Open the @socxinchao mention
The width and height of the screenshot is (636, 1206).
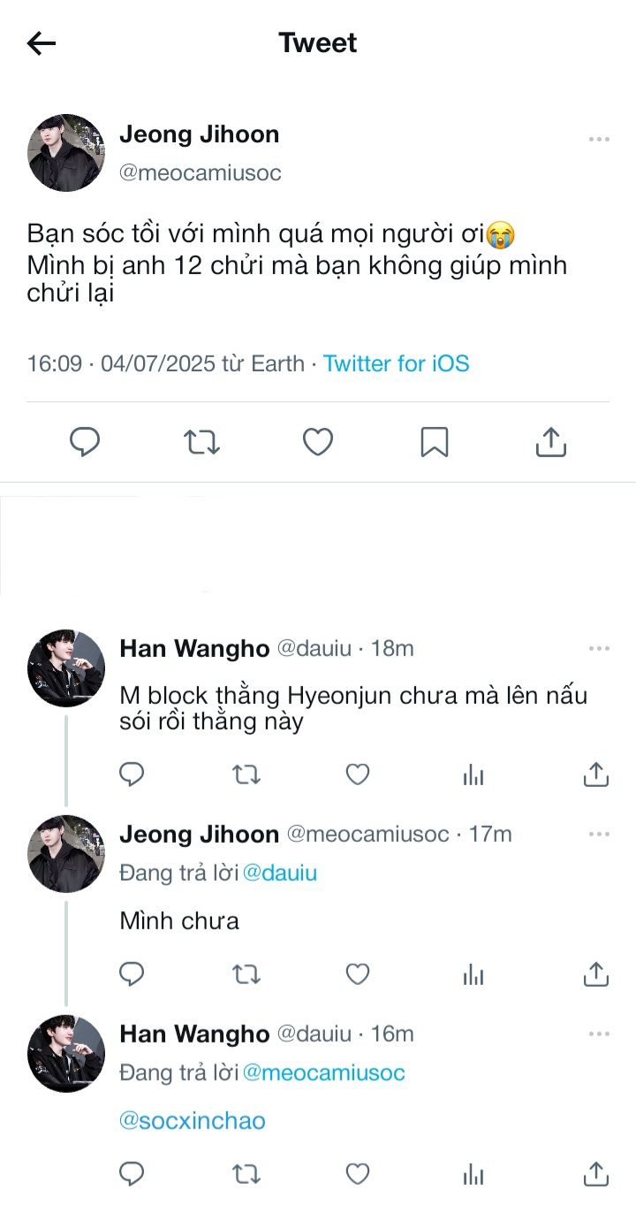tap(192, 1121)
